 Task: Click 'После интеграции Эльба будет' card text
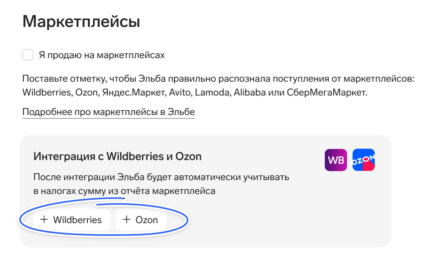(161, 177)
